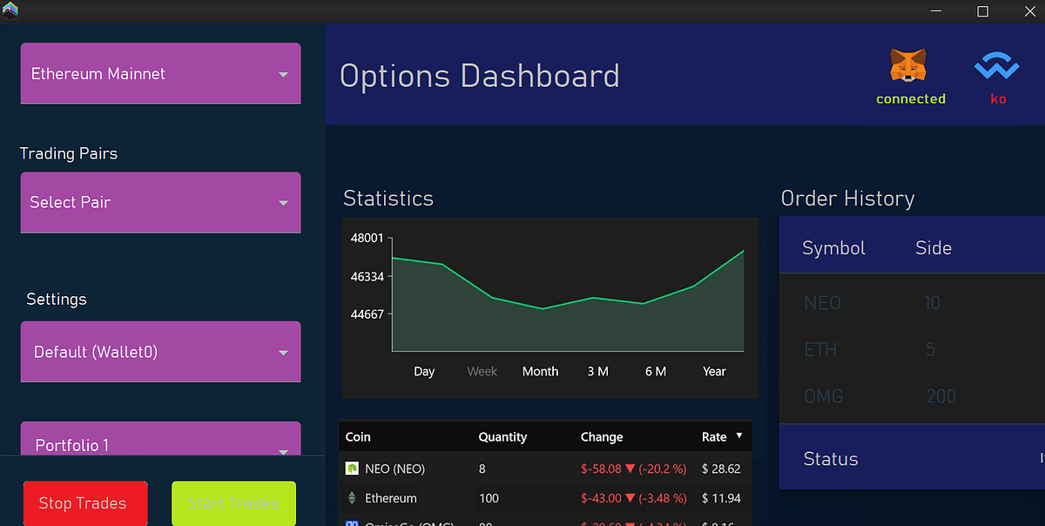Image resolution: width=1045 pixels, height=526 pixels.
Task: Toggle the 6 M timeframe on the chart
Action: pos(656,371)
